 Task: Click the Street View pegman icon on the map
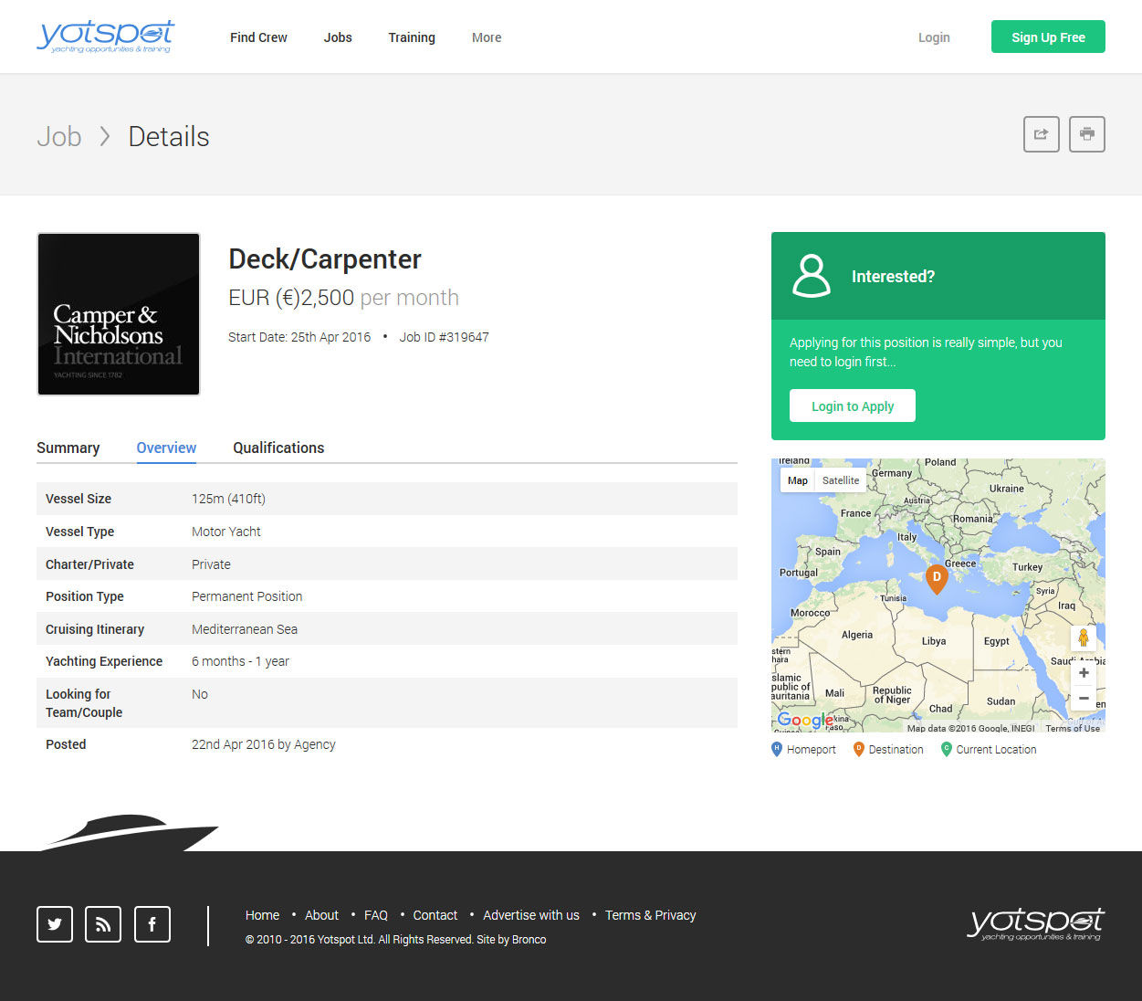pos(1084,637)
